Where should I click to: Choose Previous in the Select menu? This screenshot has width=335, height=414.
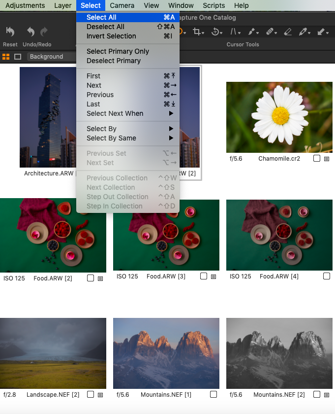click(128, 95)
